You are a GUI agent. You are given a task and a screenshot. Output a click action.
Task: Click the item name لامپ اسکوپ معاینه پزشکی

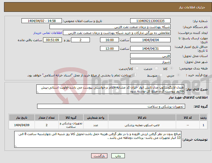click(x=142, y=125)
